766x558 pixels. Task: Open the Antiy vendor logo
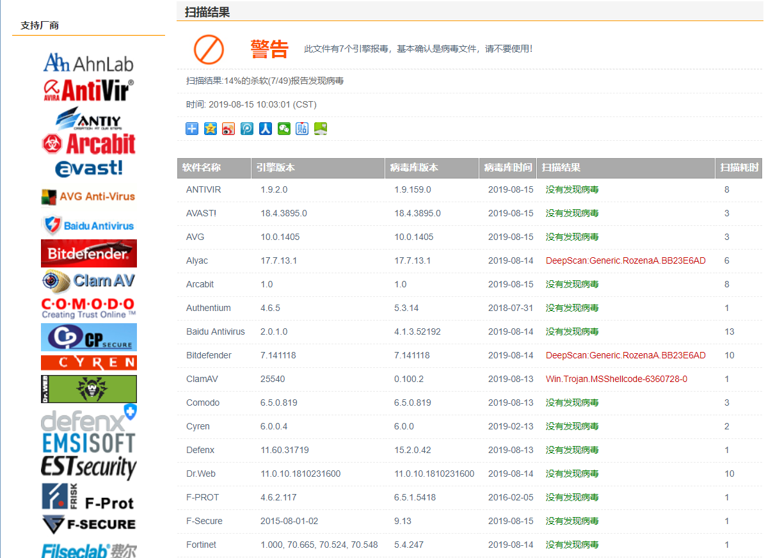[88, 118]
